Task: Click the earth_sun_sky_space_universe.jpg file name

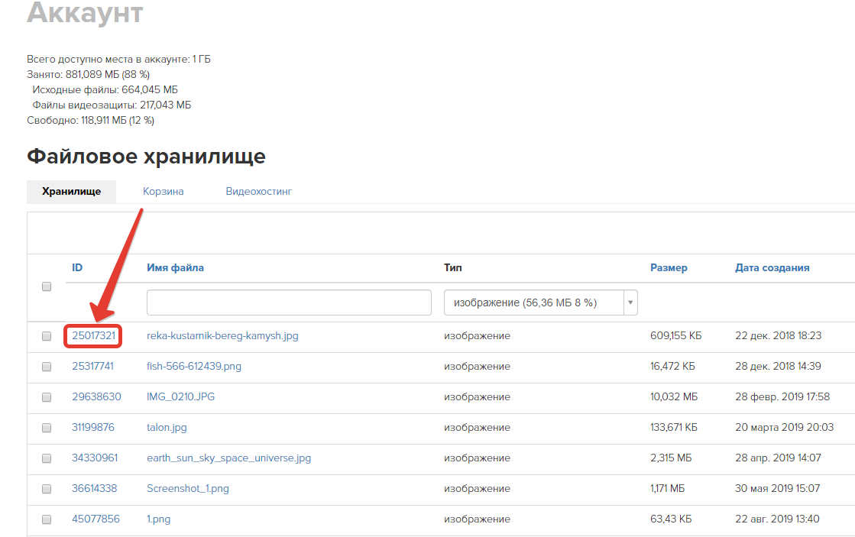Action: coord(228,458)
